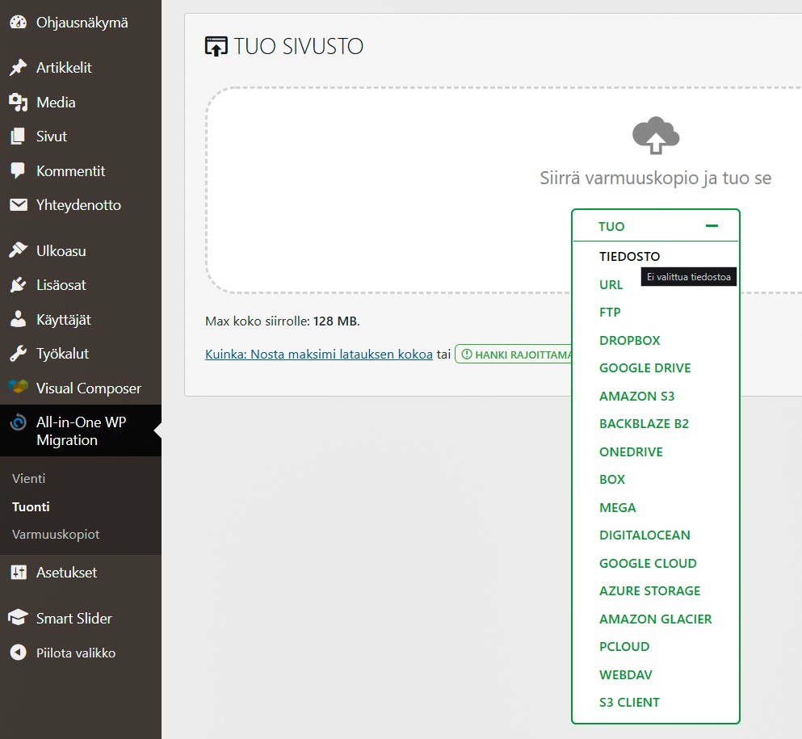Click the 'Max koko siirrolle: 128 MB.' text
This screenshot has width=802, height=739.
pos(283,321)
